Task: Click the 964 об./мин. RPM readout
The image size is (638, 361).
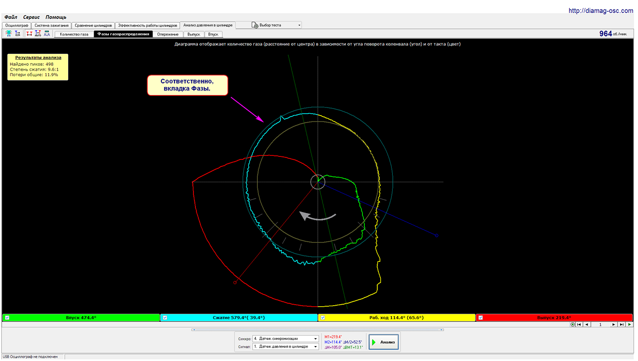Action: tap(613, 34)
